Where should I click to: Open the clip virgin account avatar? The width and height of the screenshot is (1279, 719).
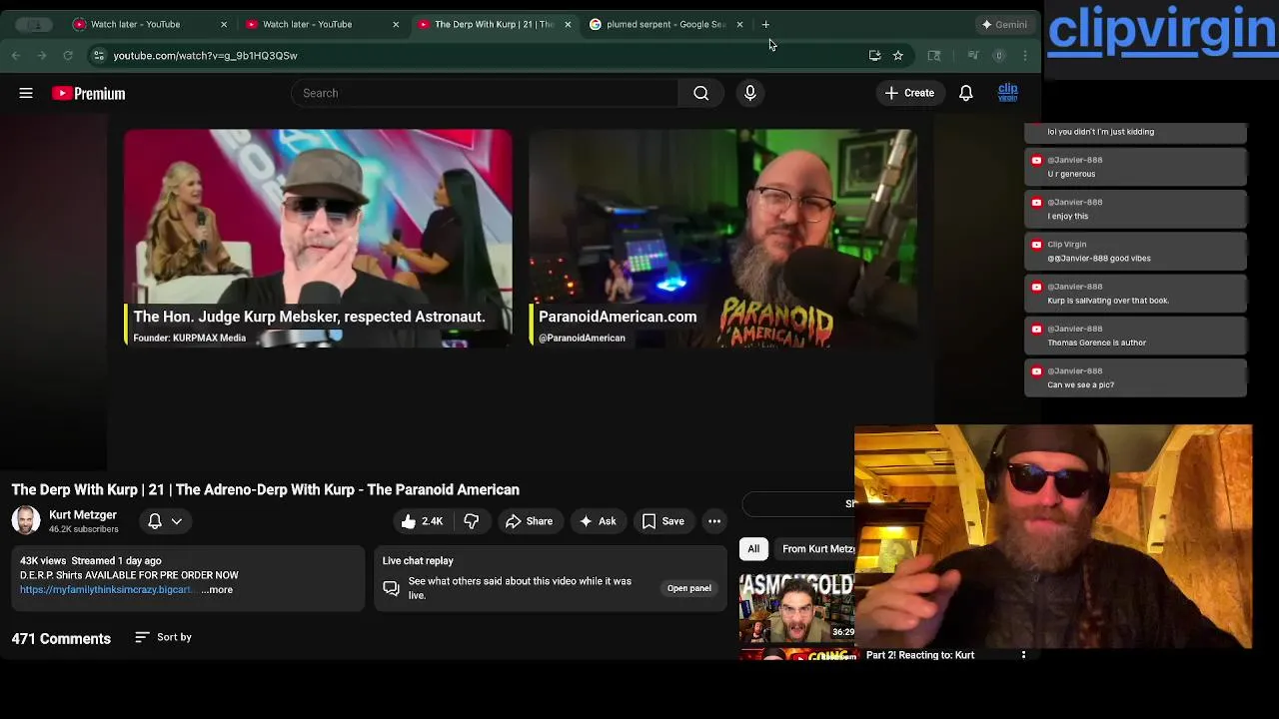coord(1007,93)
